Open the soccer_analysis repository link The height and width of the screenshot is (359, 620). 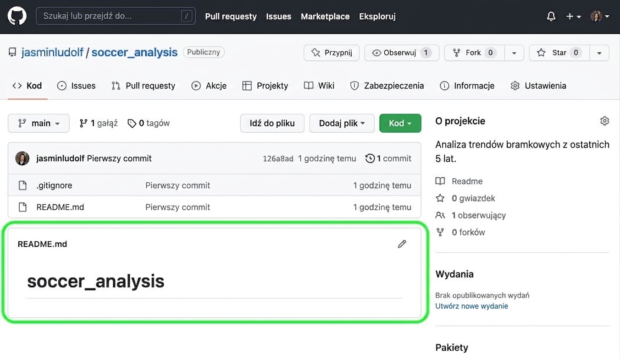coord(134,52)
